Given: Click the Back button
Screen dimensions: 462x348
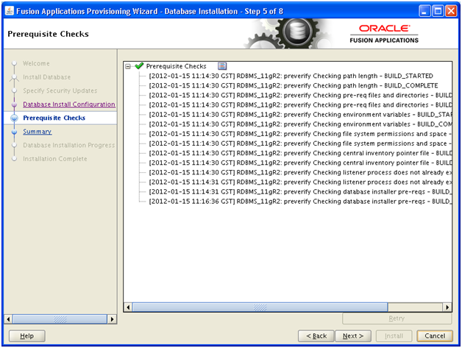Looking at the screenshot, I should pos(316,336).
